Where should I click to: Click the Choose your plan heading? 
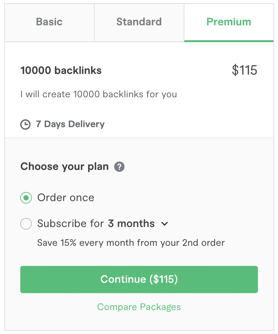click(x=64, y=167)
